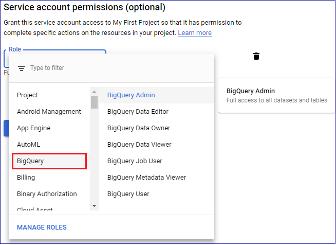Viewport: 336px width, 245px height.
Task: Open the Learn more link
Action: click(195, 33)
